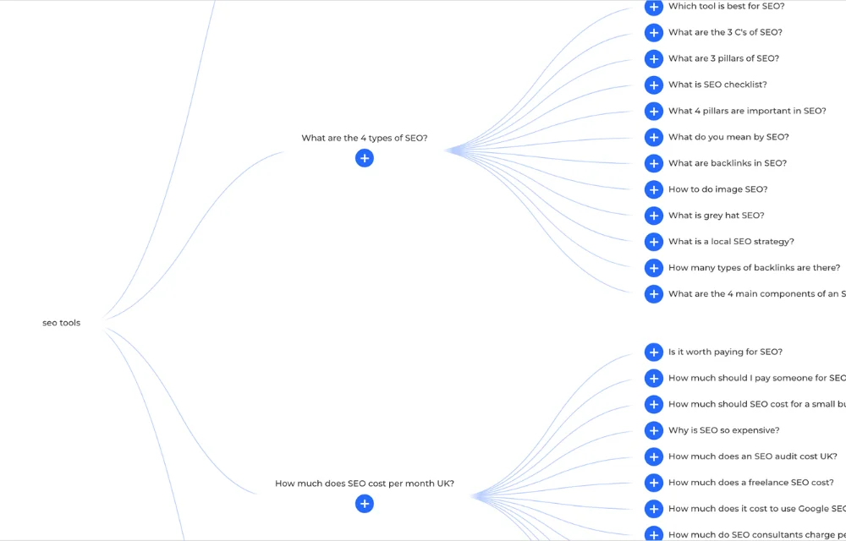Click 'What 4 pillars are important in SEO?' text

(748, 111)
